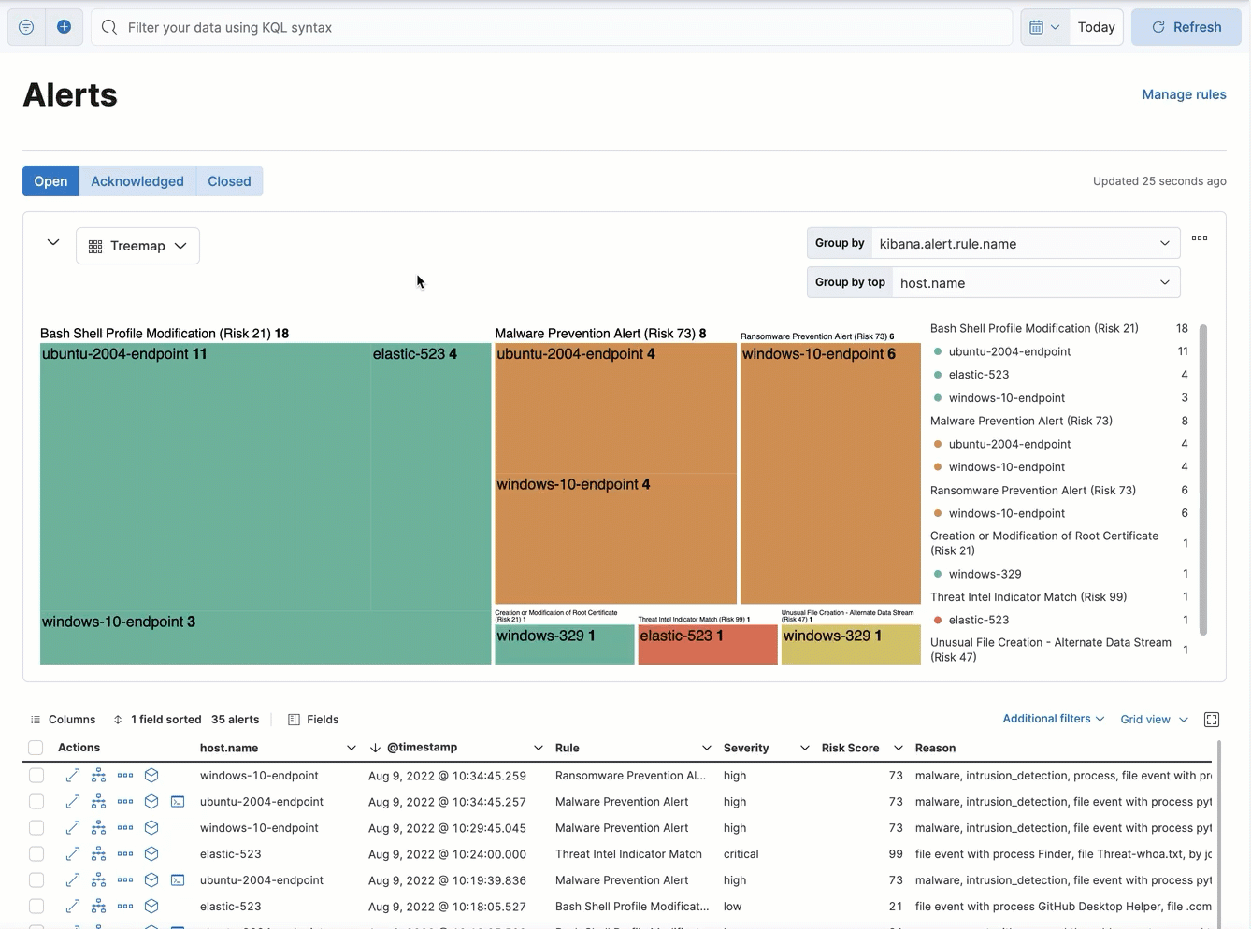Check the select-all alerts checkbox
The height and width of the screenshot is (929, 1251).
click(36, 748)
